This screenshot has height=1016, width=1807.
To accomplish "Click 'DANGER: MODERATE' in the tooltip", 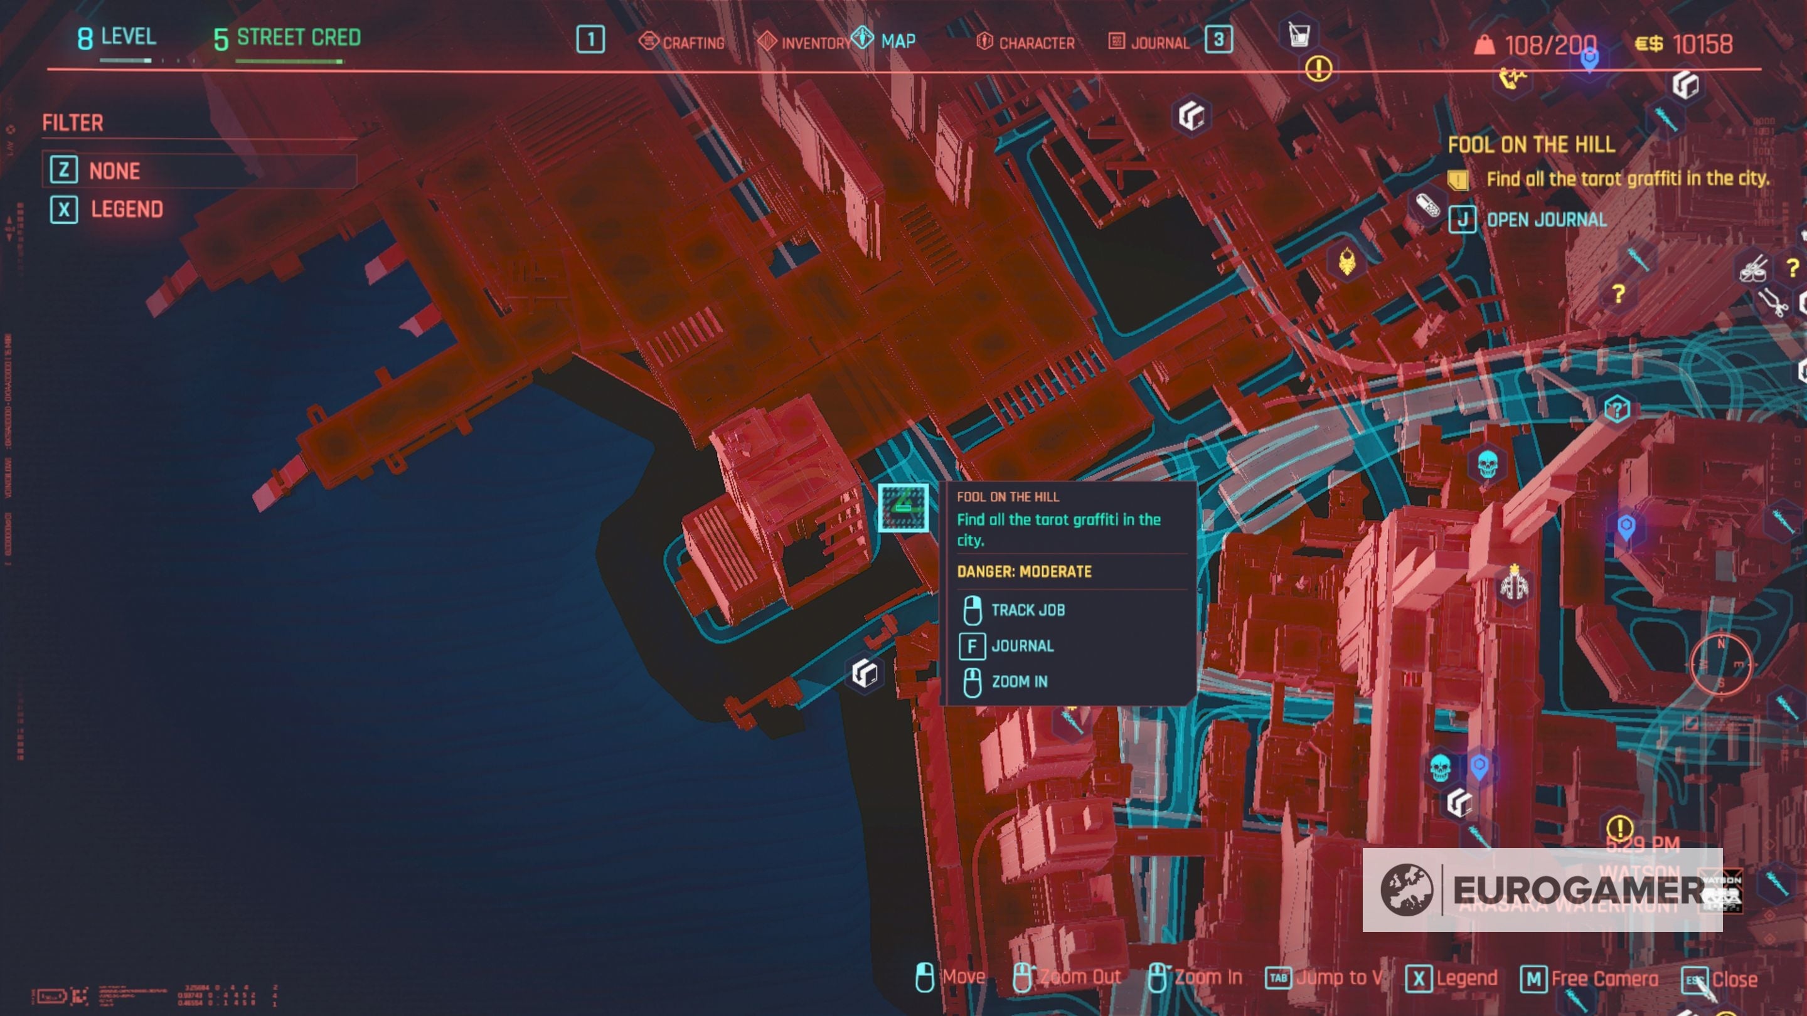I will pos(1024,571).
